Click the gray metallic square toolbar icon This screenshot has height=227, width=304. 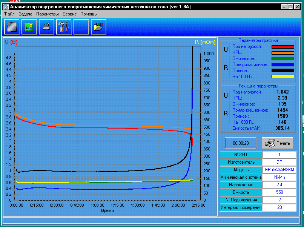(12, 27)
